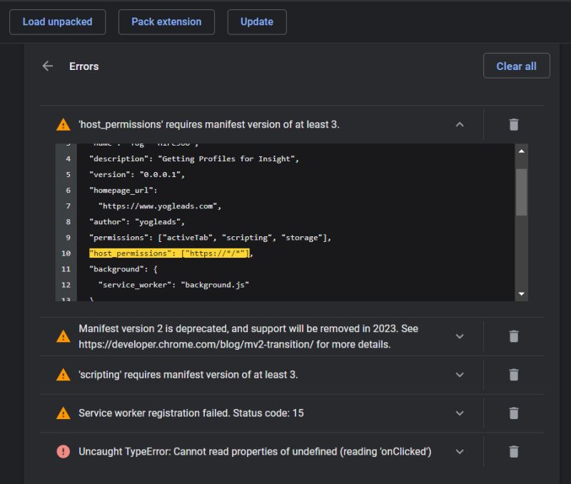Delete the 'host_permissions' error

pyautogui.click(x=513, y=124)
